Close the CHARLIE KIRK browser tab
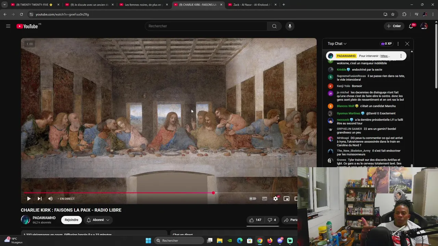 221,5
